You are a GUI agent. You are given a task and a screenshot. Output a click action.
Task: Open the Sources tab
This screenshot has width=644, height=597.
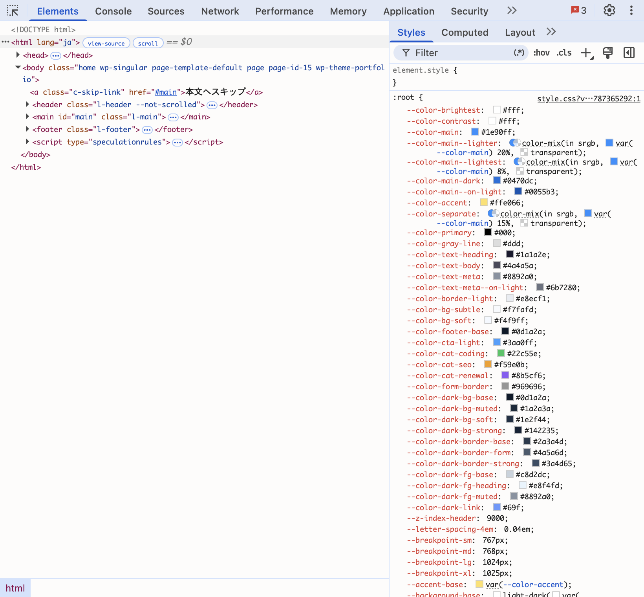point(166,11)
